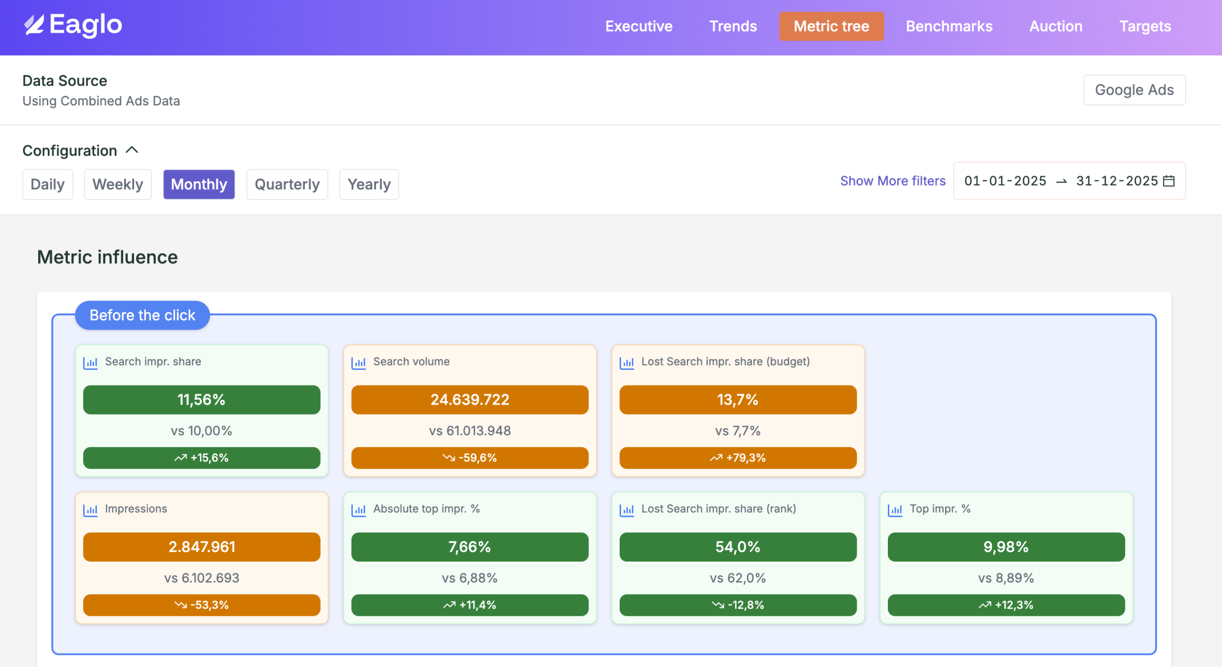Image resolution: width=1222 pixels, height=667 pixels.
Task: Collapse the Configuration section chevron
Action: click(x=132, y=150)
